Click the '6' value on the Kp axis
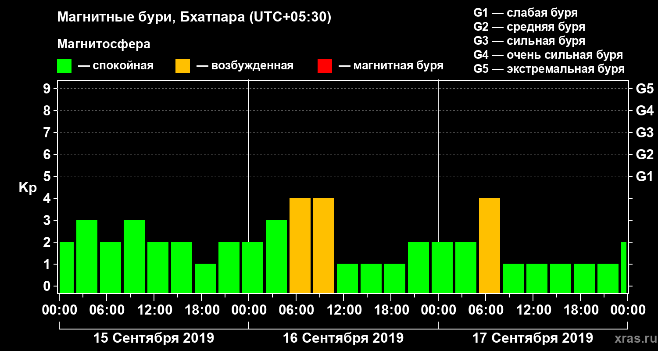The width and height of the screenshot is (658, 351). pos(48,154)
